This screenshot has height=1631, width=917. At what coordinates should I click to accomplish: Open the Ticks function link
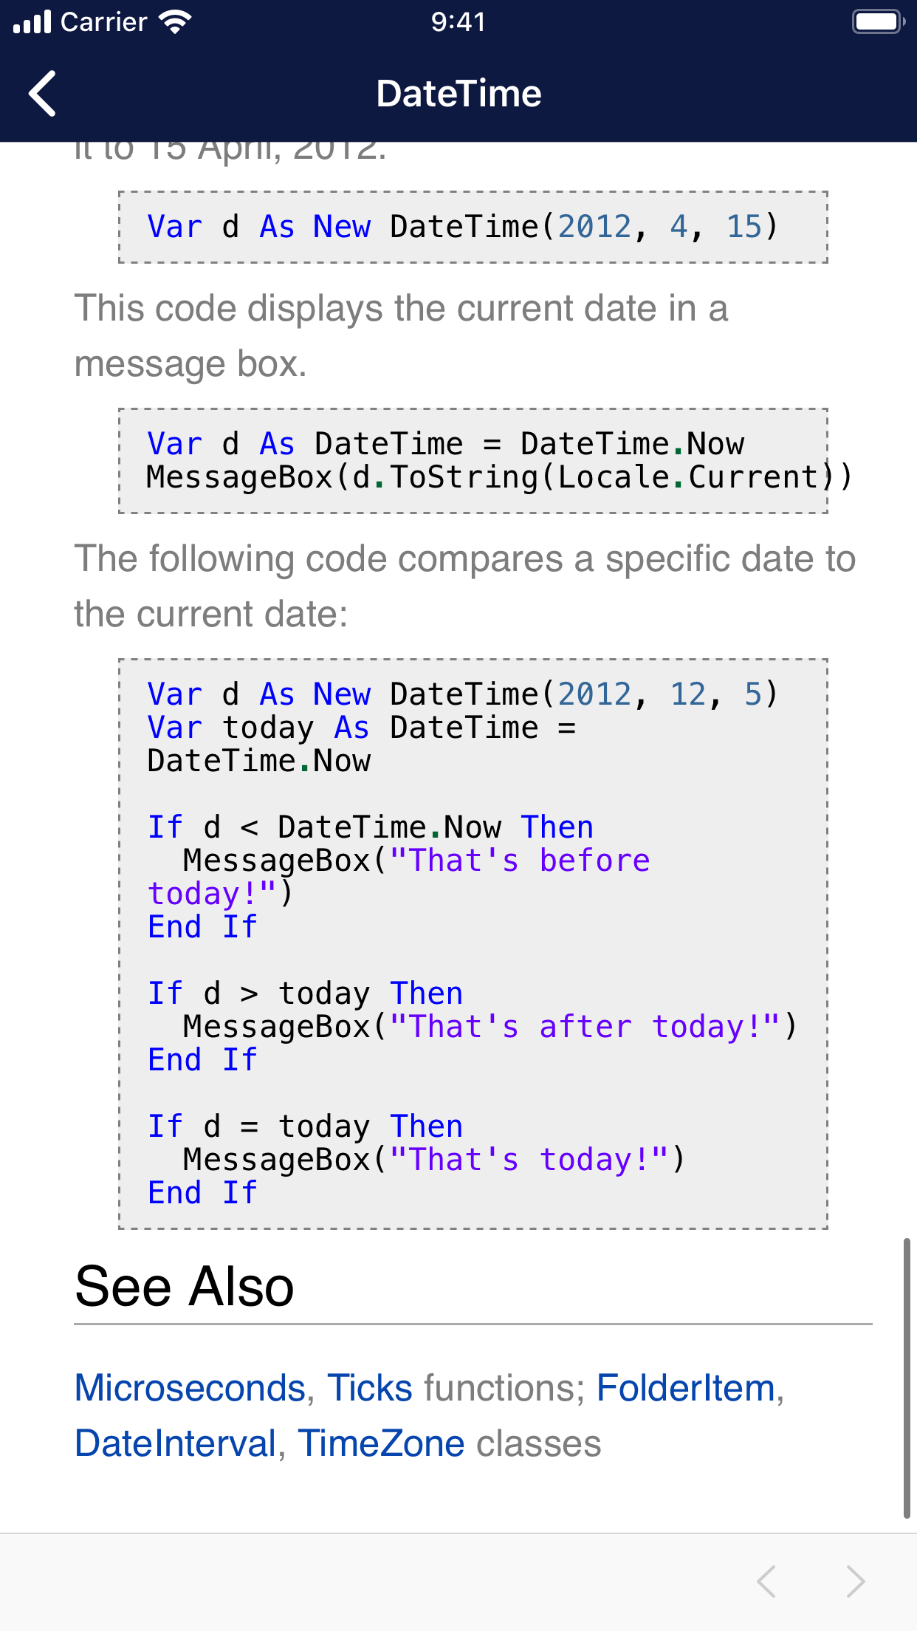click(x=369, y=1388)
